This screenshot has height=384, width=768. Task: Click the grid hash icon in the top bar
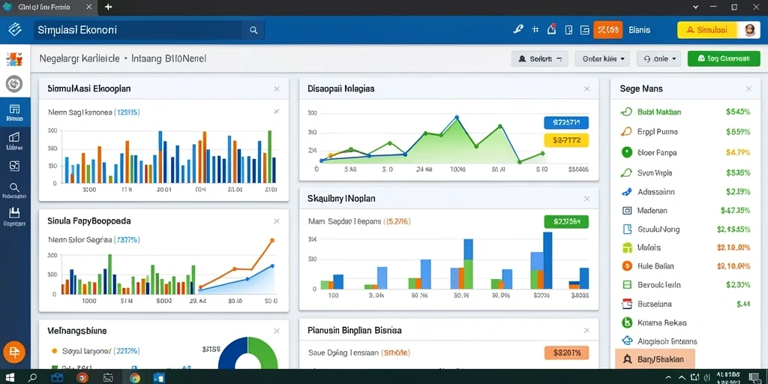coord(535,30)
